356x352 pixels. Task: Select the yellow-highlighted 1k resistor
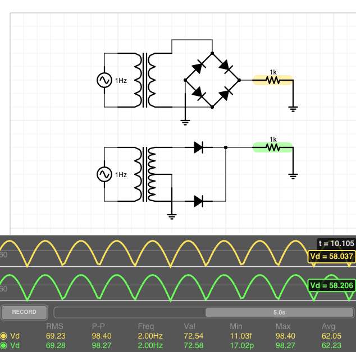click(273, 80)
